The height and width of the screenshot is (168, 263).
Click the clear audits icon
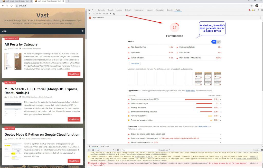click(x=114, y=14)
